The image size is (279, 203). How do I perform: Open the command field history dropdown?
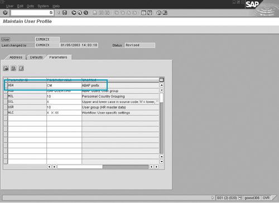click(51, 13)
